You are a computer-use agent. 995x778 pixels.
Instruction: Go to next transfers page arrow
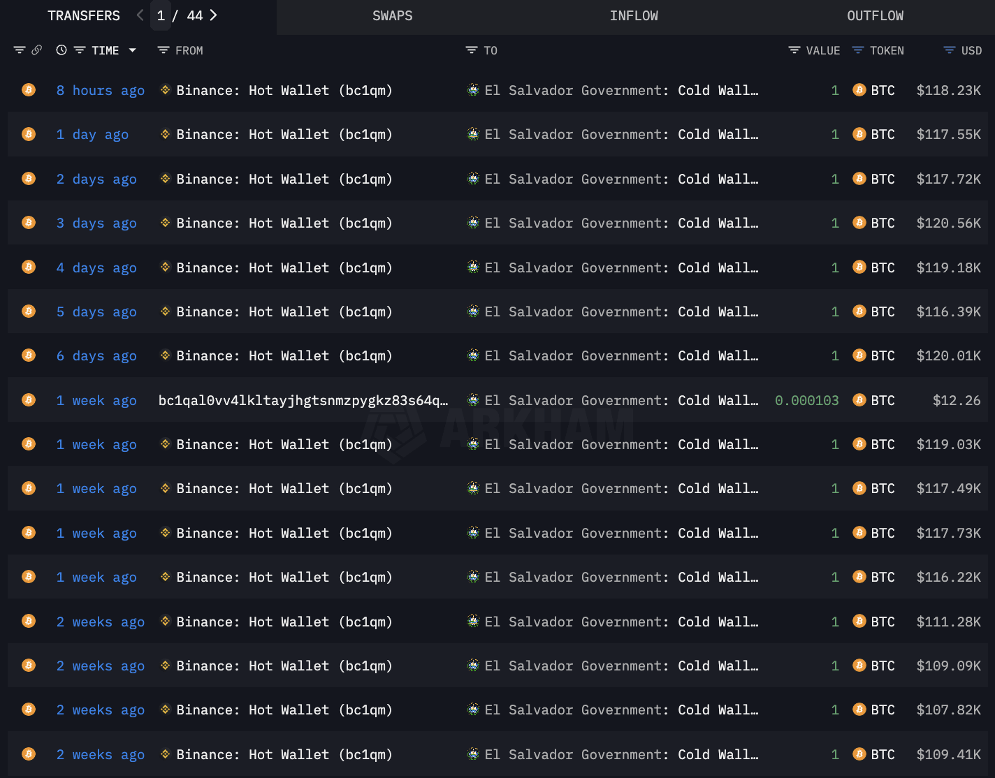213,15
